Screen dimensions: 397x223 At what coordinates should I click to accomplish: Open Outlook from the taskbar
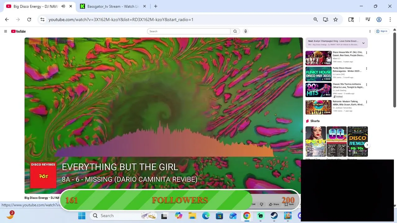coord(233,216)
